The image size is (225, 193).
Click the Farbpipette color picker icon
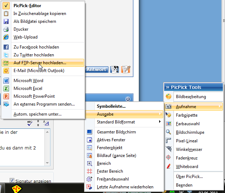(x=168, y=115)
